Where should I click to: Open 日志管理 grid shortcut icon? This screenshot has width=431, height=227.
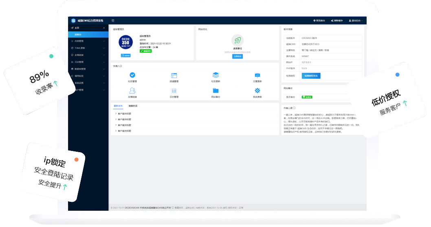click(174, 91)
